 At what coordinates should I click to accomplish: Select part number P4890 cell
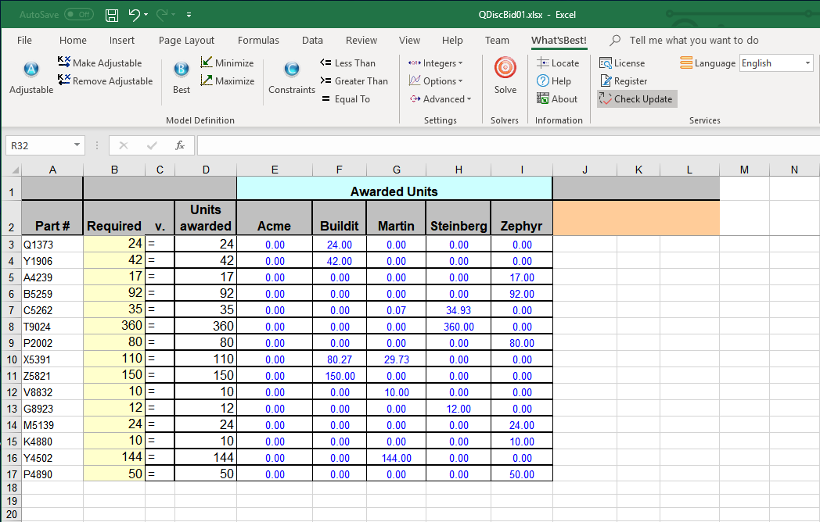tap(52, 474)
